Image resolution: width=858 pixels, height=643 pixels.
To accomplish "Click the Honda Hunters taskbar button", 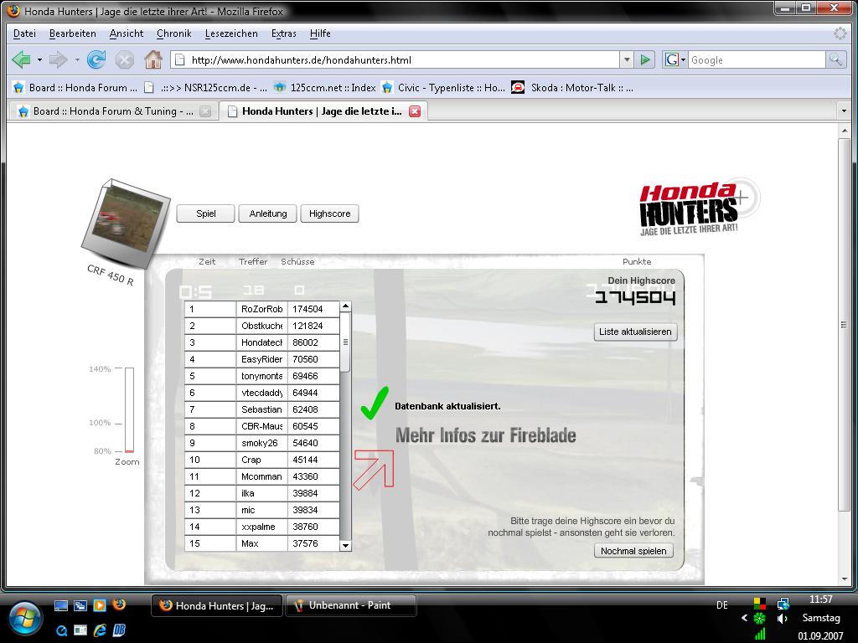I will click(x=217, y=606).
